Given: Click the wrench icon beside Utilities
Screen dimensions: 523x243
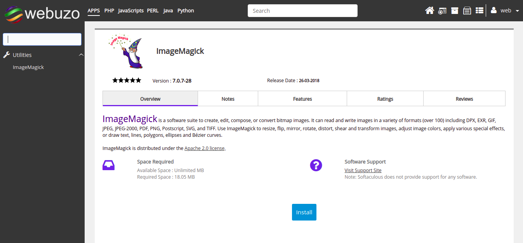Looking at the screenshot, I should coord(7,55).
